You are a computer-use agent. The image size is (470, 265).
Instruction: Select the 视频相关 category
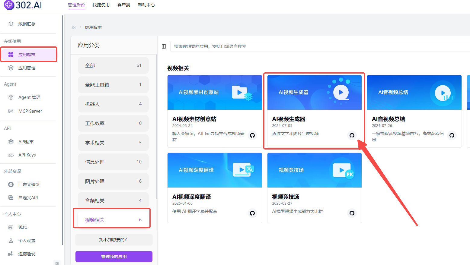[x=113, y=220]
